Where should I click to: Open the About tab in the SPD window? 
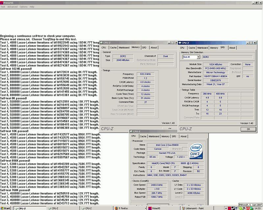[232, 48]
